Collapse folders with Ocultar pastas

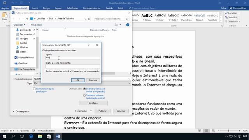point(21,112)
